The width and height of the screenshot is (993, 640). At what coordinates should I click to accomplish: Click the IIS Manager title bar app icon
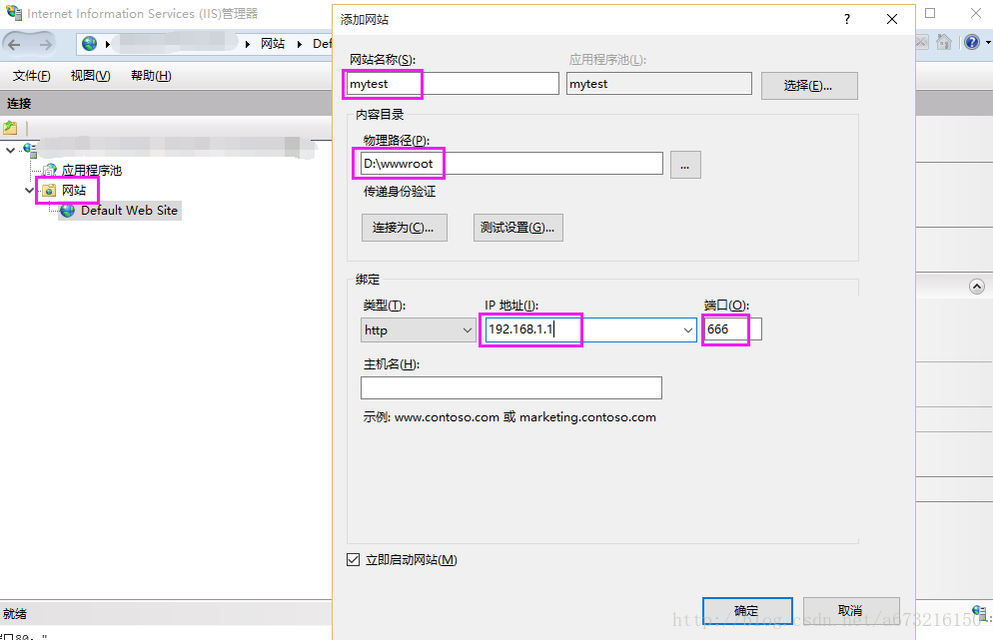14,13
